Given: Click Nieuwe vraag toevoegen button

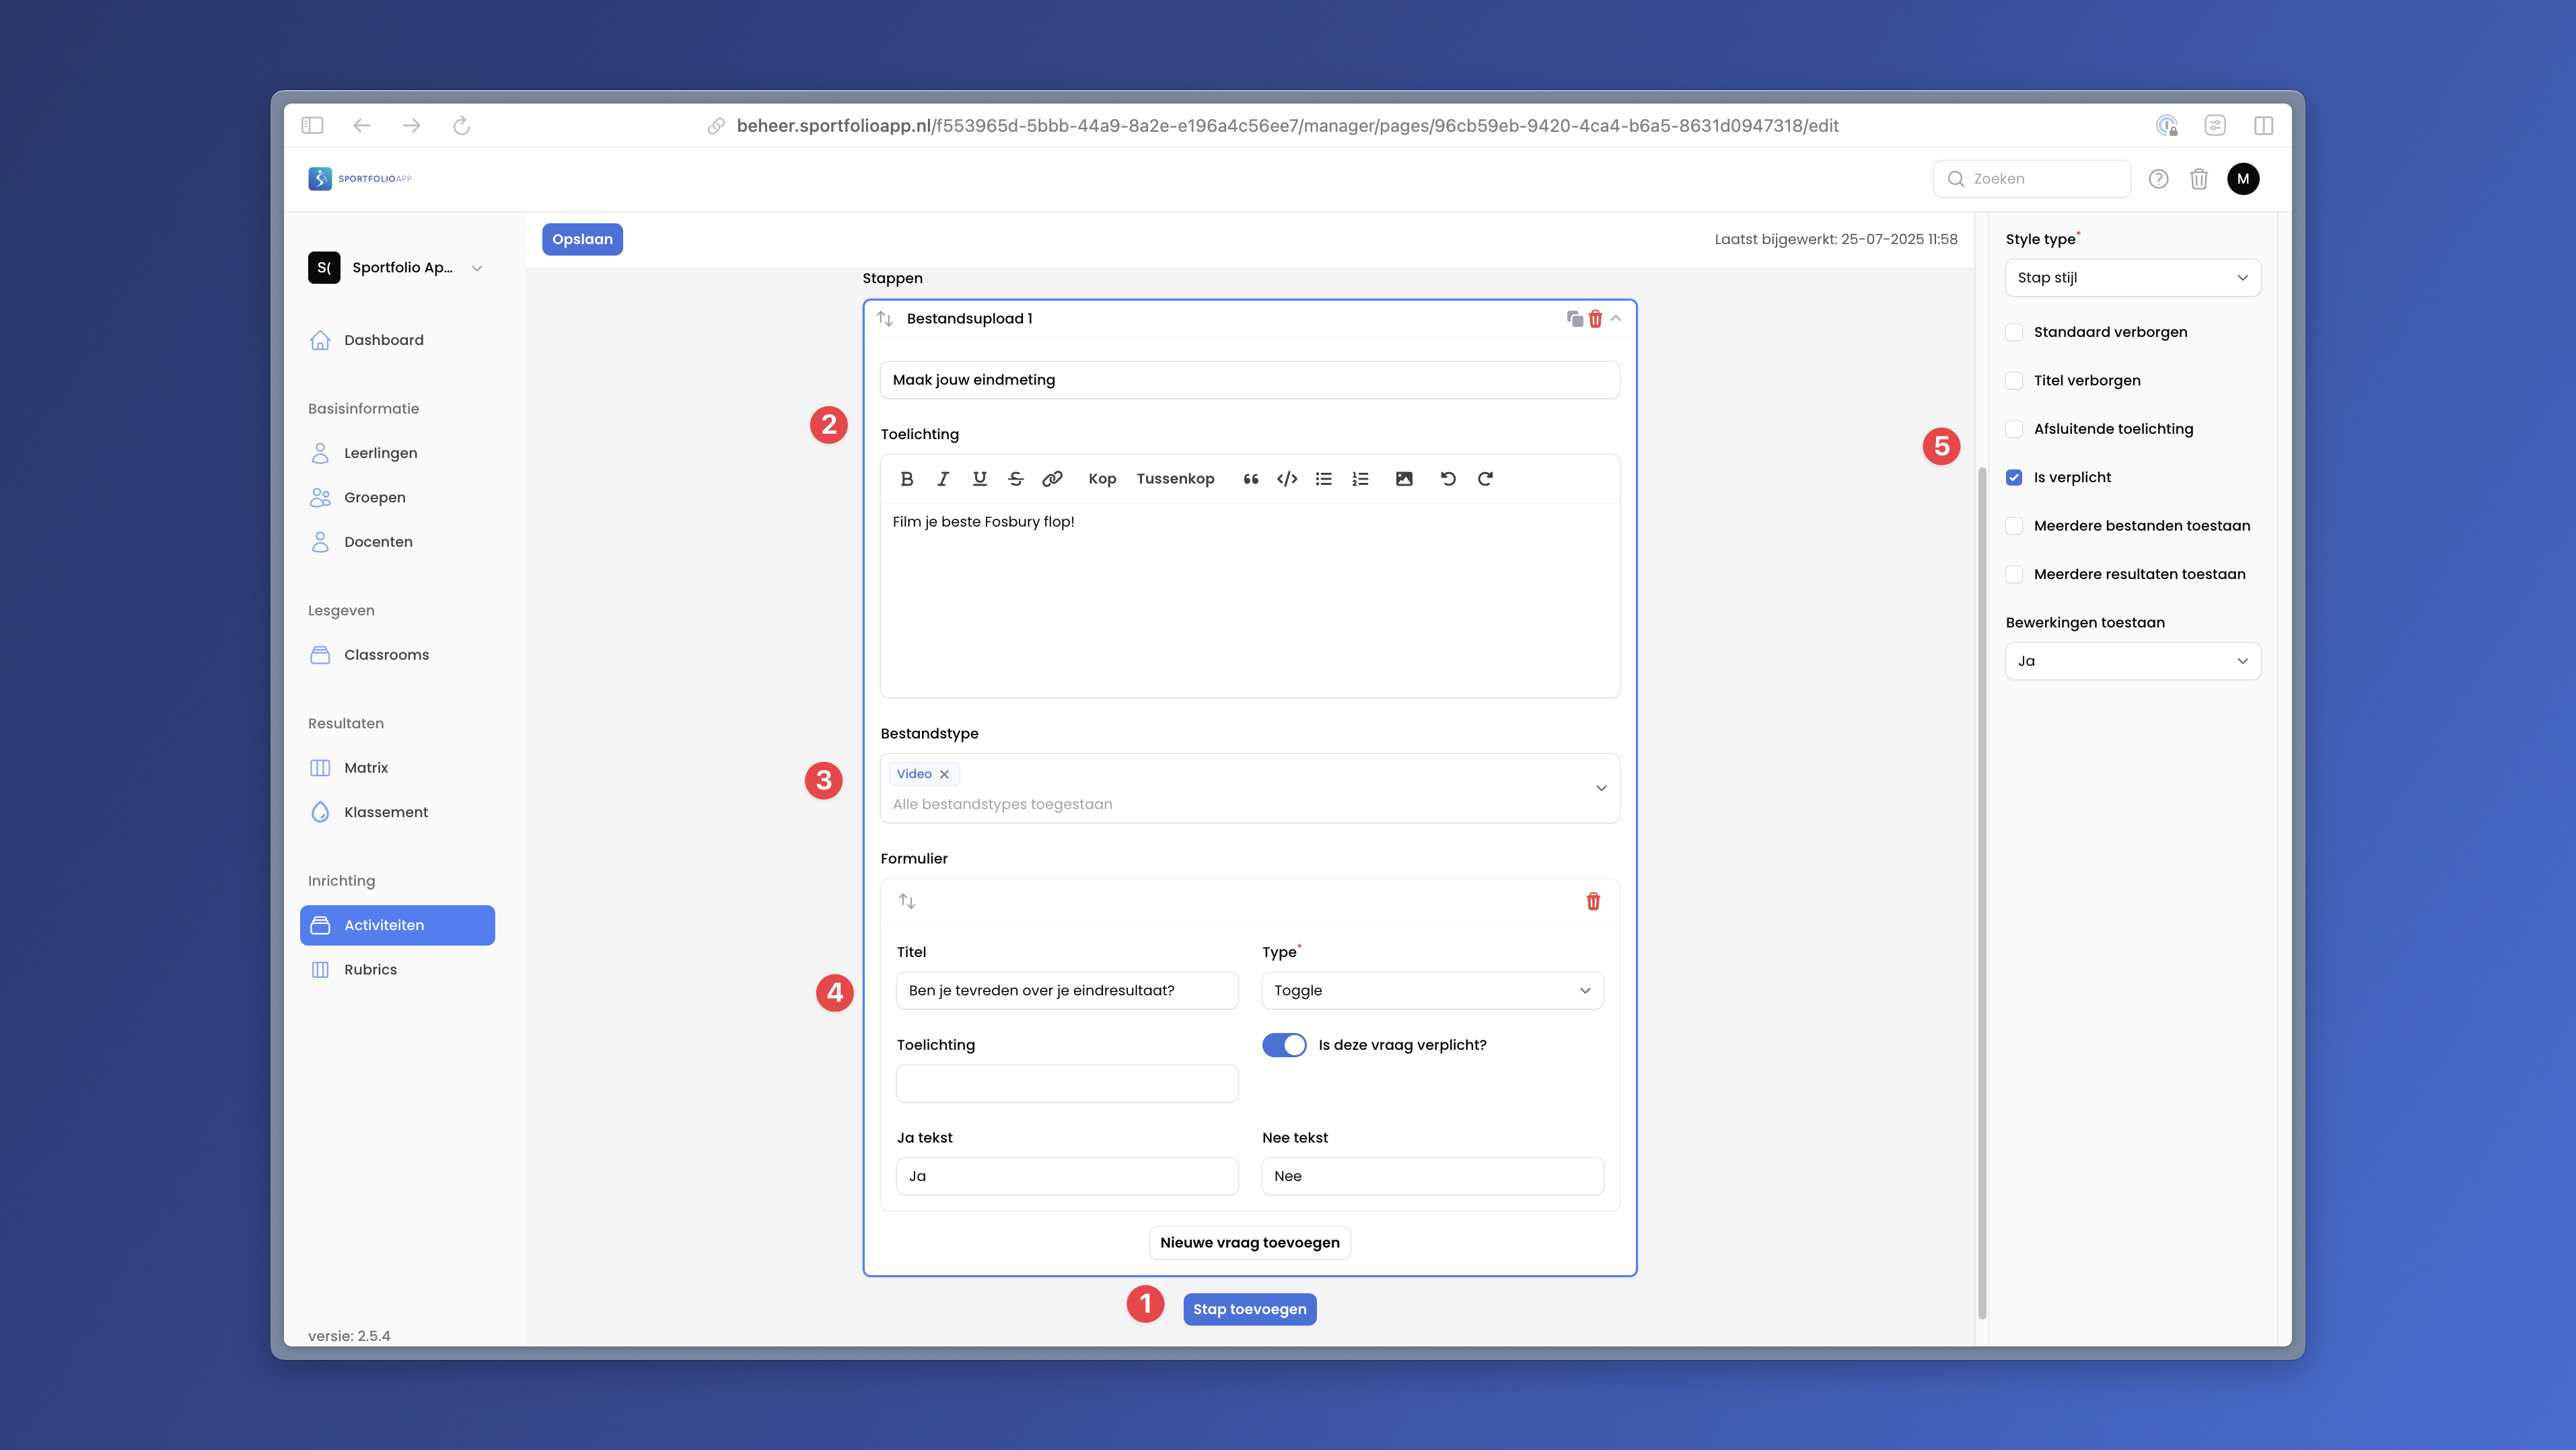Looking at the screenshot, I should [x=1249, y=1243].
